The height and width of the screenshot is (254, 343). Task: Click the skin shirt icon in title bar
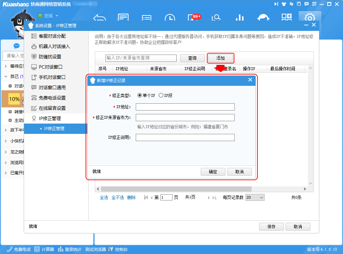coord(284,4)
